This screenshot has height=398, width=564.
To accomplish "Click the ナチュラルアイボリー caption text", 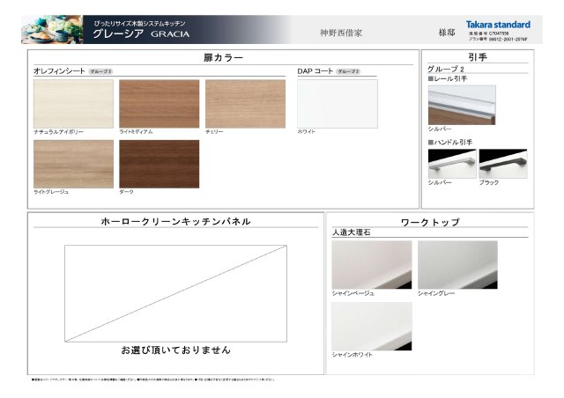I will pos(58,132).
